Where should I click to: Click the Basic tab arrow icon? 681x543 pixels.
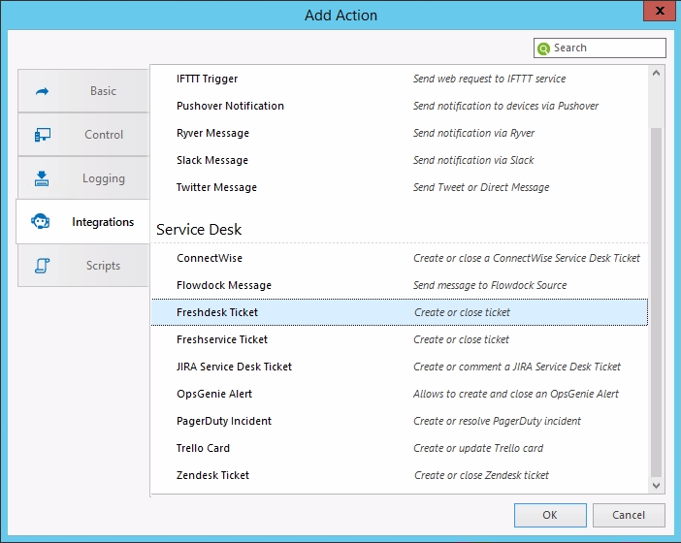[x=42, y=91]
